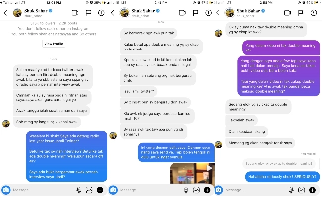Start video call in leftmost chat

pyautogui.click(x=75, y=13)
